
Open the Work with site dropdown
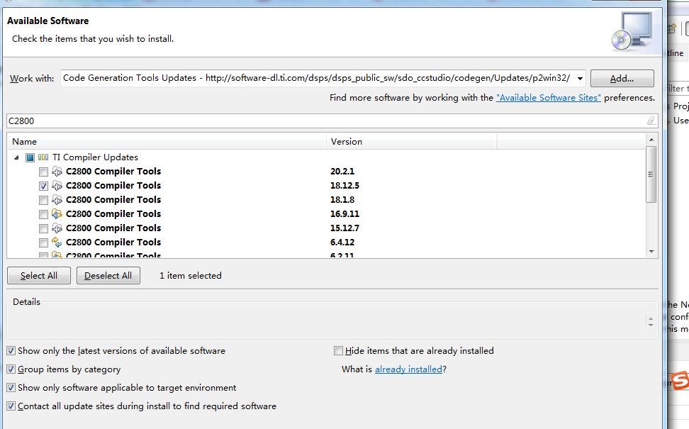point(580,78)
